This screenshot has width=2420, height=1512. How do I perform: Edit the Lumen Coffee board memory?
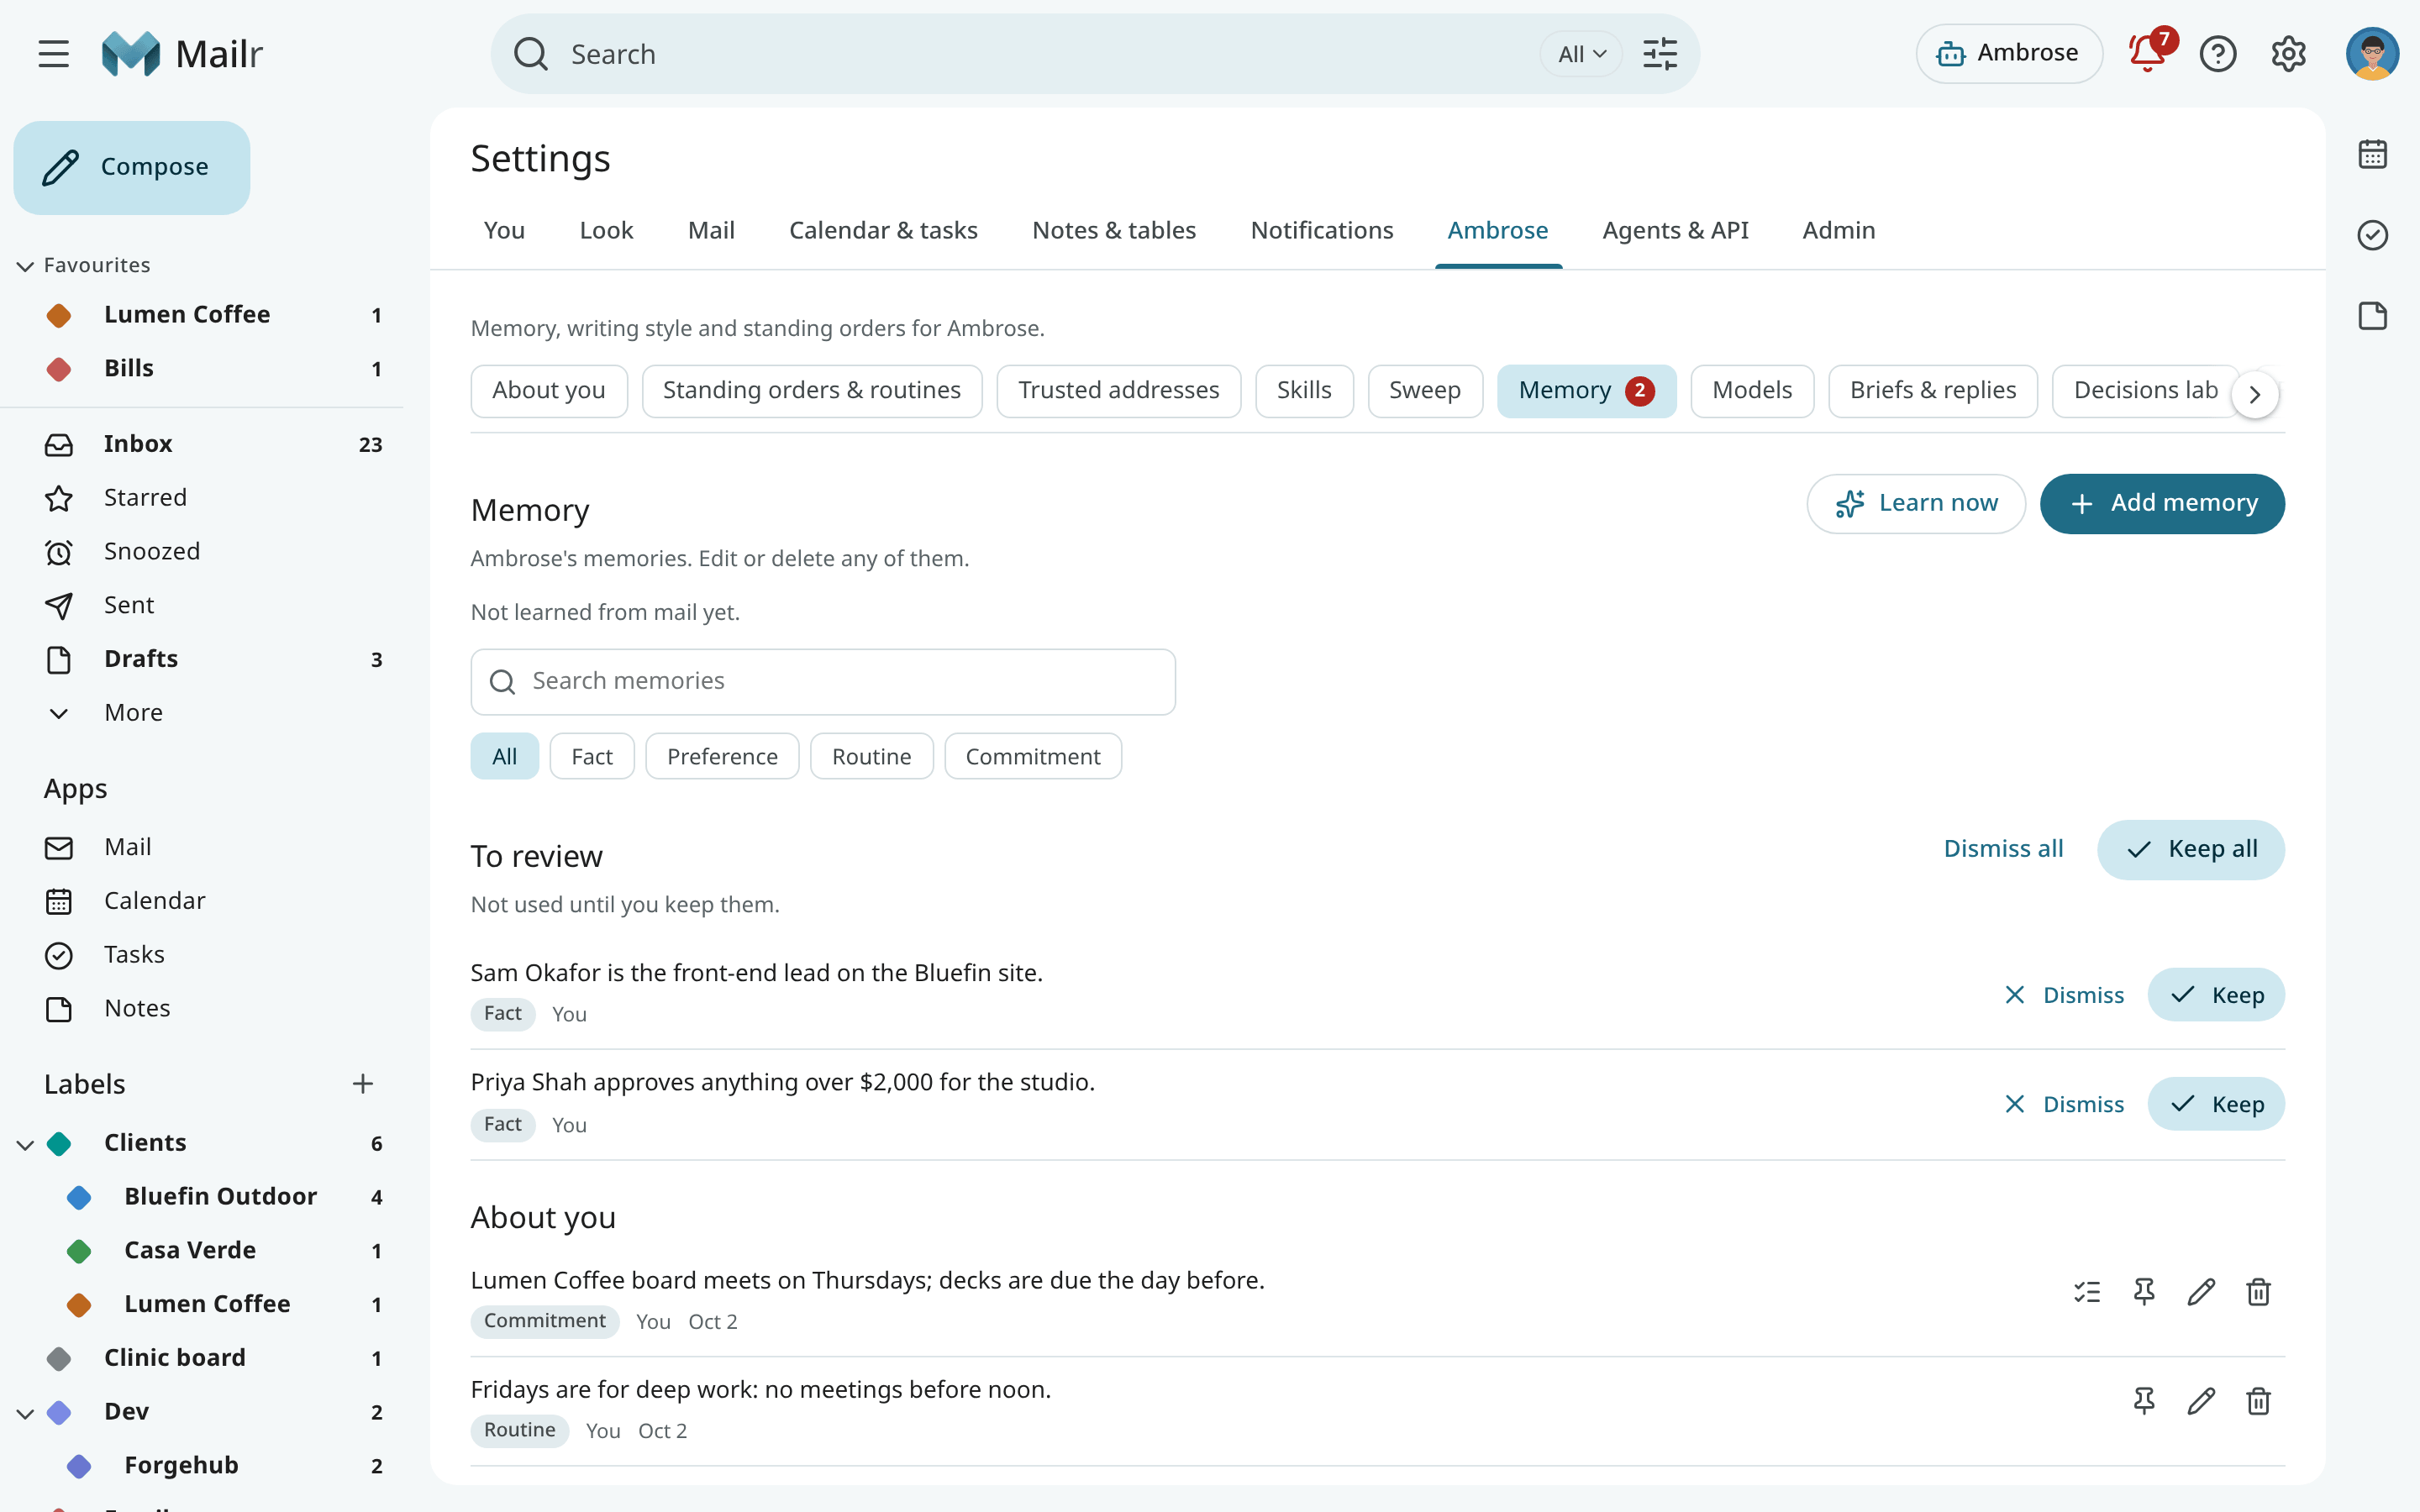click(x=2201, y=1292)
